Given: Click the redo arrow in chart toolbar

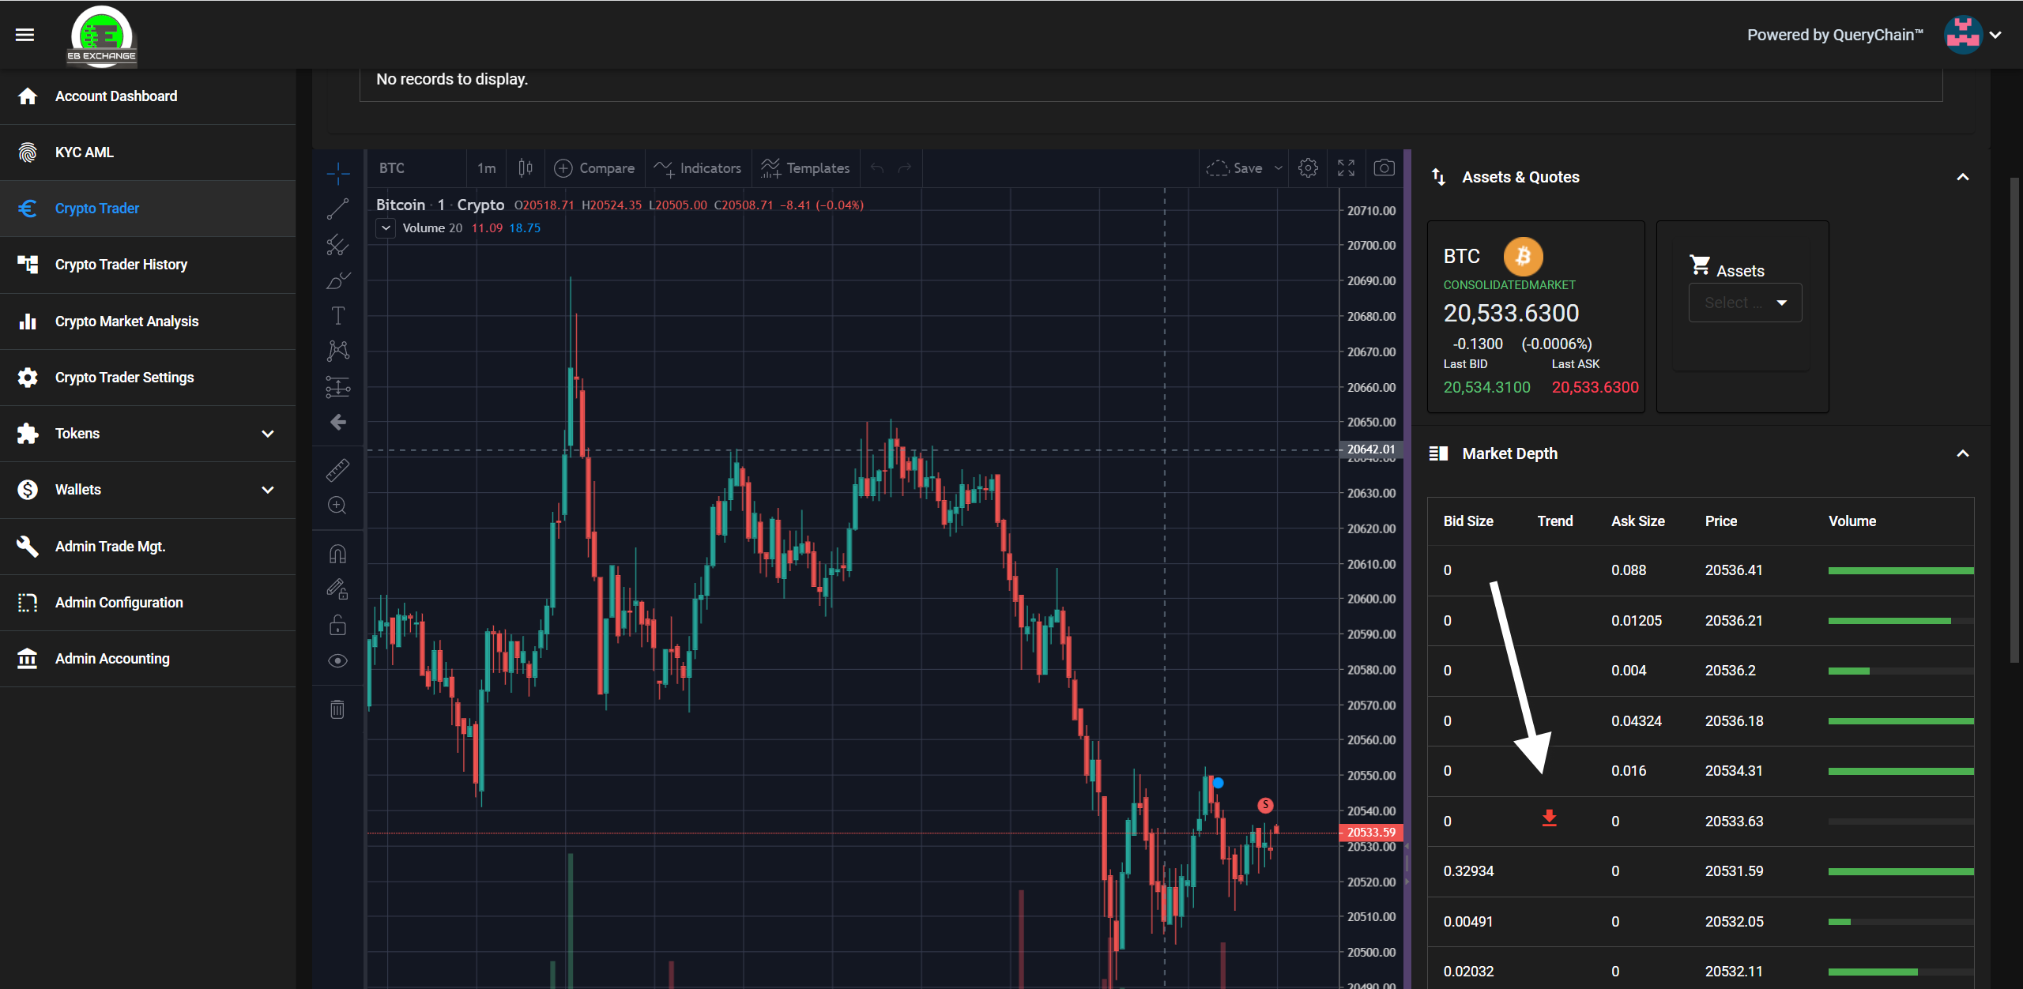Looking at the screenshot, I should pyautogui.click(x=906, y=168).
